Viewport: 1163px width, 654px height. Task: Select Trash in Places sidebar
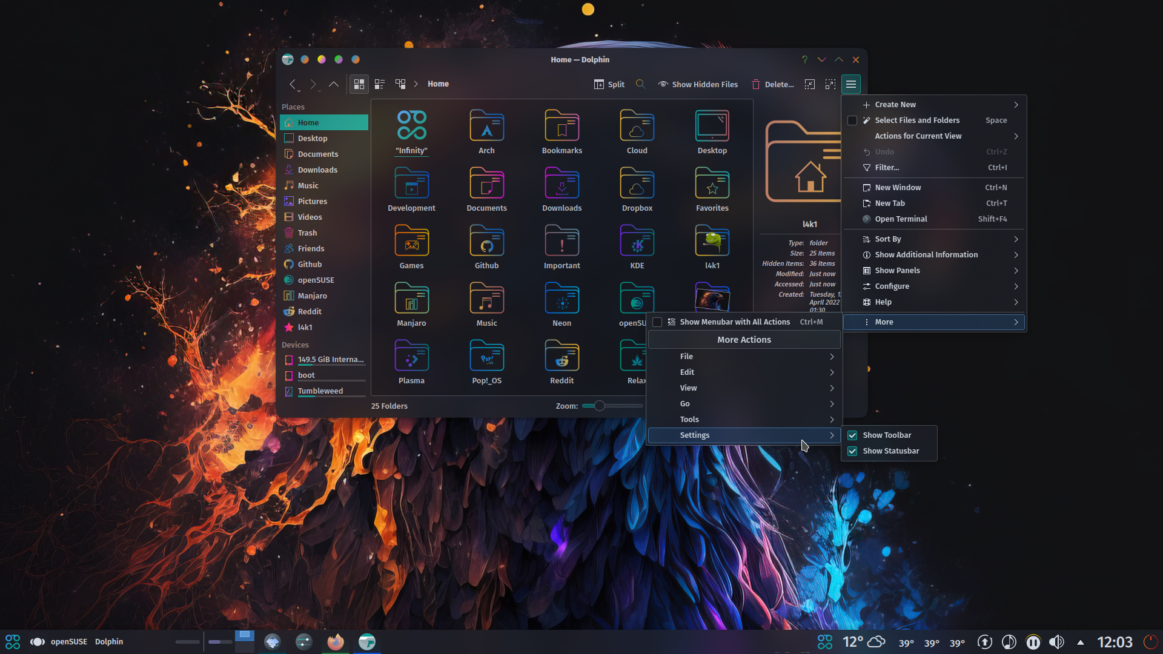coord(324,233)
